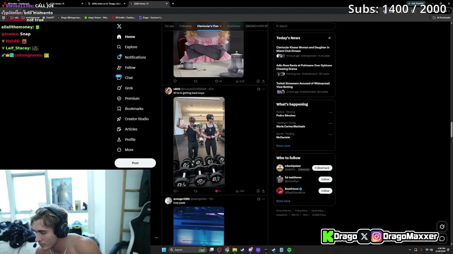This screenshot has height=254, width=453.
Task: Share the pink dress image post
Action: 263,81
